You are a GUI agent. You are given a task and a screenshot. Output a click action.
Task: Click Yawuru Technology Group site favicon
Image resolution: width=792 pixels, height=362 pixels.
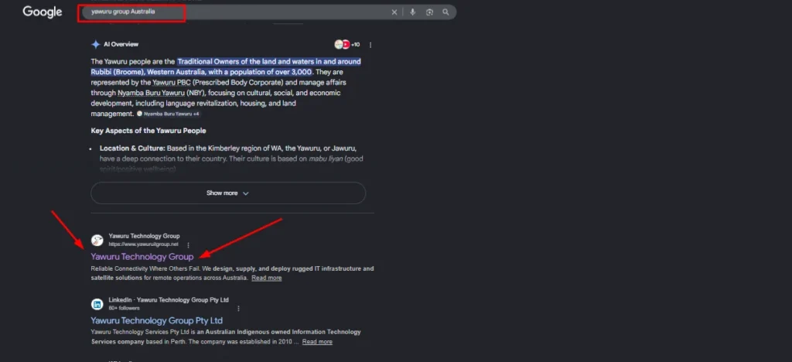pyautogui.click(x=97, y=240)
